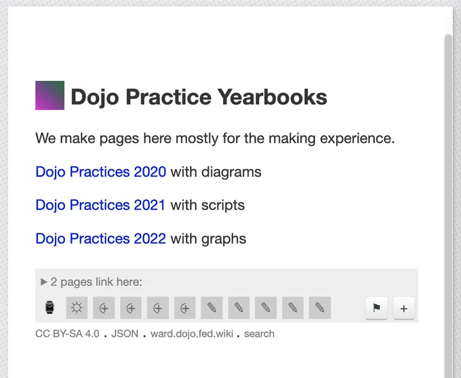
Task: Expand the '2 pages link here' disclosure
Action: click(92, 282)
